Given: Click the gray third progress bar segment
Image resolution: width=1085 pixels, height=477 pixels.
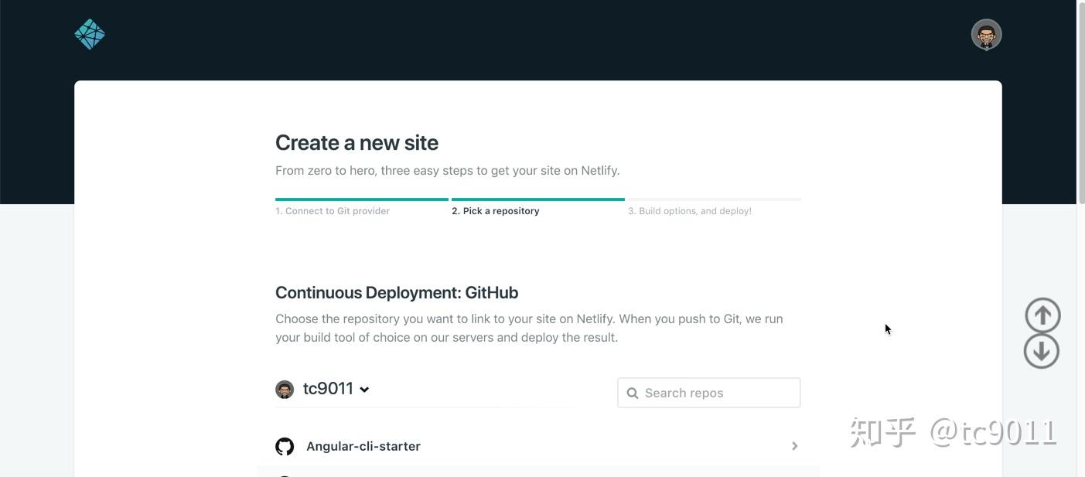Looking at the screenshot, I should pos(715,199).
